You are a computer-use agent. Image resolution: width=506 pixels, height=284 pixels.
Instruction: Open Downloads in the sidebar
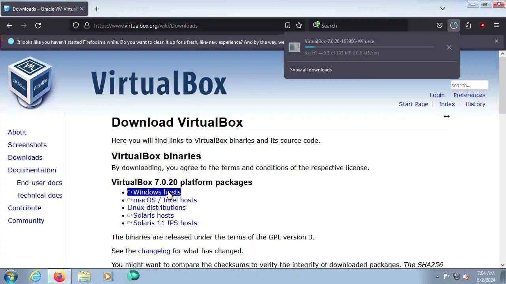pos(25,157)
